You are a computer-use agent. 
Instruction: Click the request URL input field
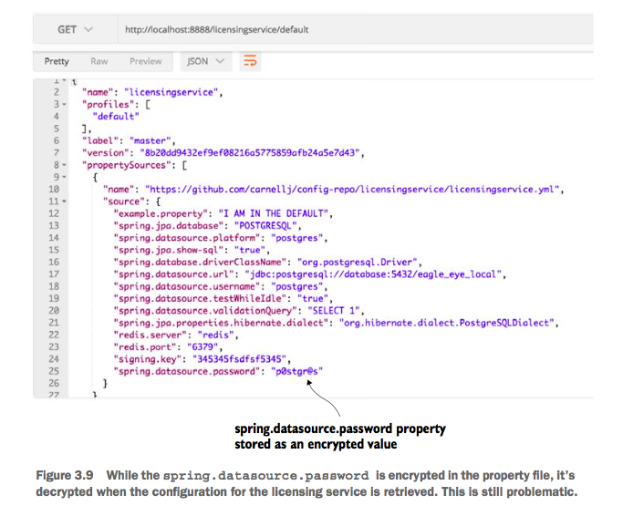coord(355,30)
